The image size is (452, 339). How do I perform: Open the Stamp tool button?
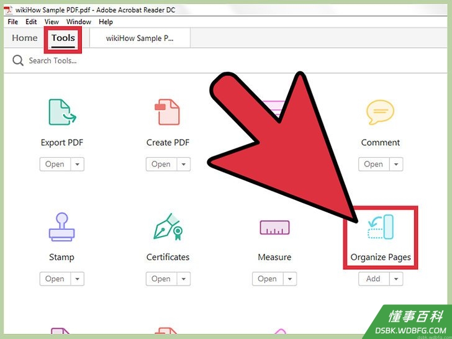coord(55,279)
